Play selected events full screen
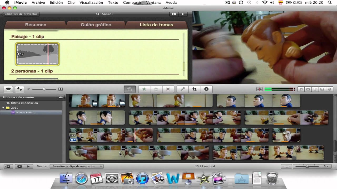The width and height of the screenshot is (337, 189). [x=19, y=166]
